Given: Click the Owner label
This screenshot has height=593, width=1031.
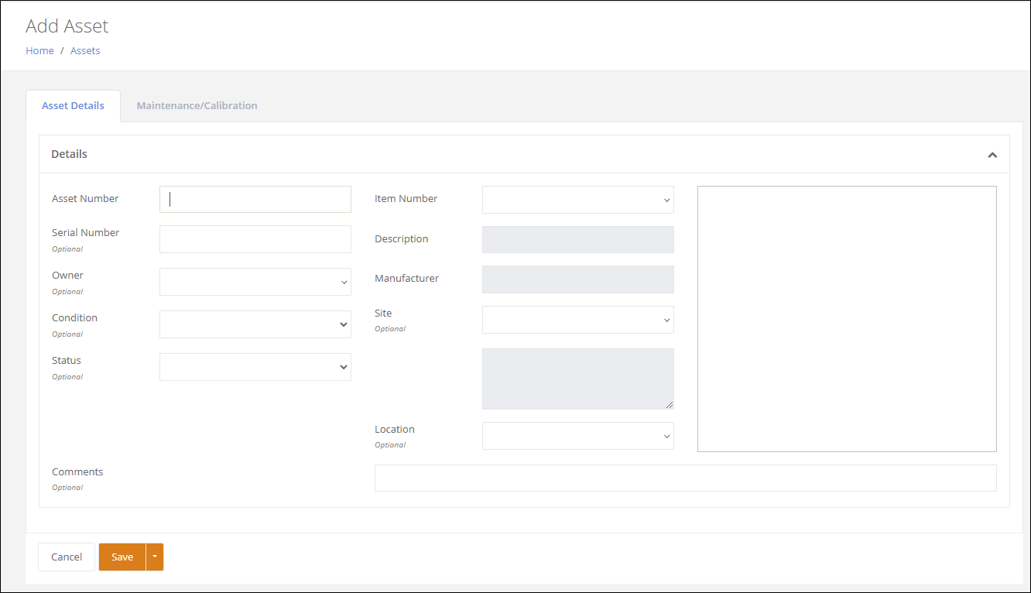Looking at the screenshot, I should point(67,276).
